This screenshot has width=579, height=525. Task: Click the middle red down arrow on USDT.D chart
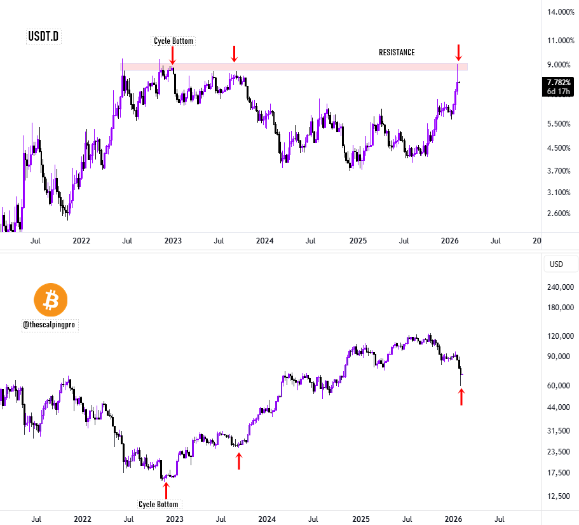235,53
